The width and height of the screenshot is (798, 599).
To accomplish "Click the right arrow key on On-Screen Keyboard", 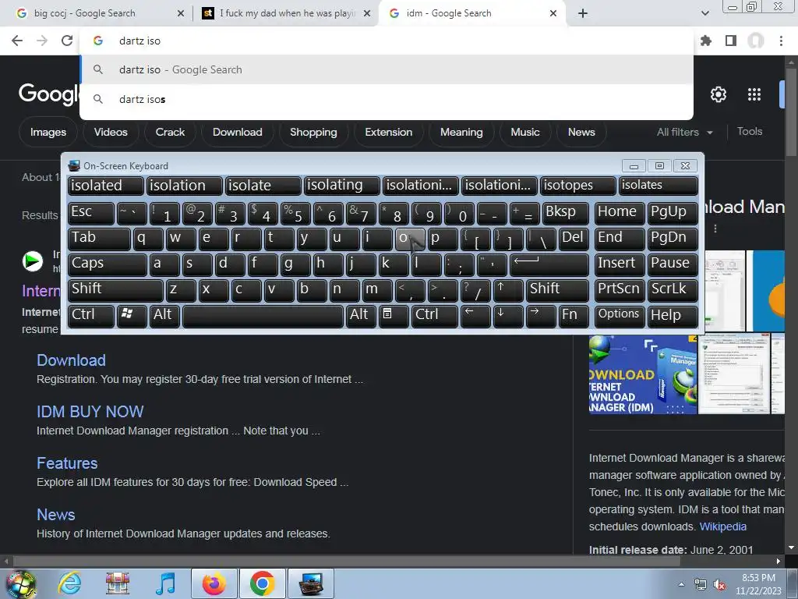I will (x=541, y=316).
